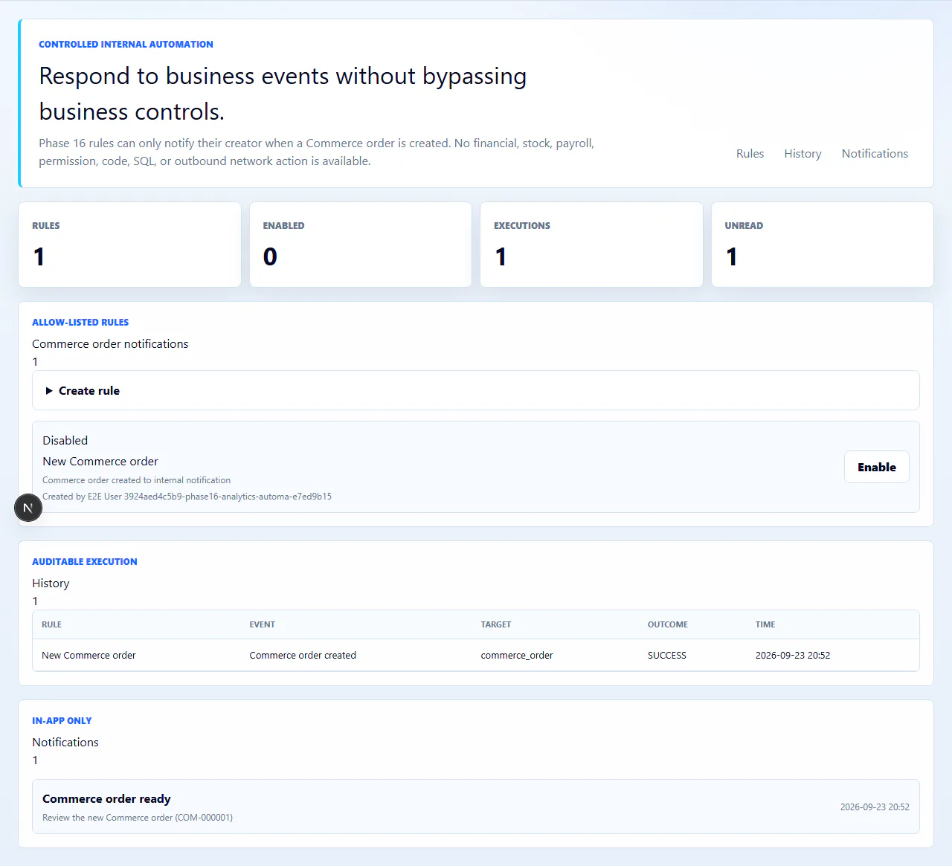Click the Disabled status label

click(x=65, y=441)
